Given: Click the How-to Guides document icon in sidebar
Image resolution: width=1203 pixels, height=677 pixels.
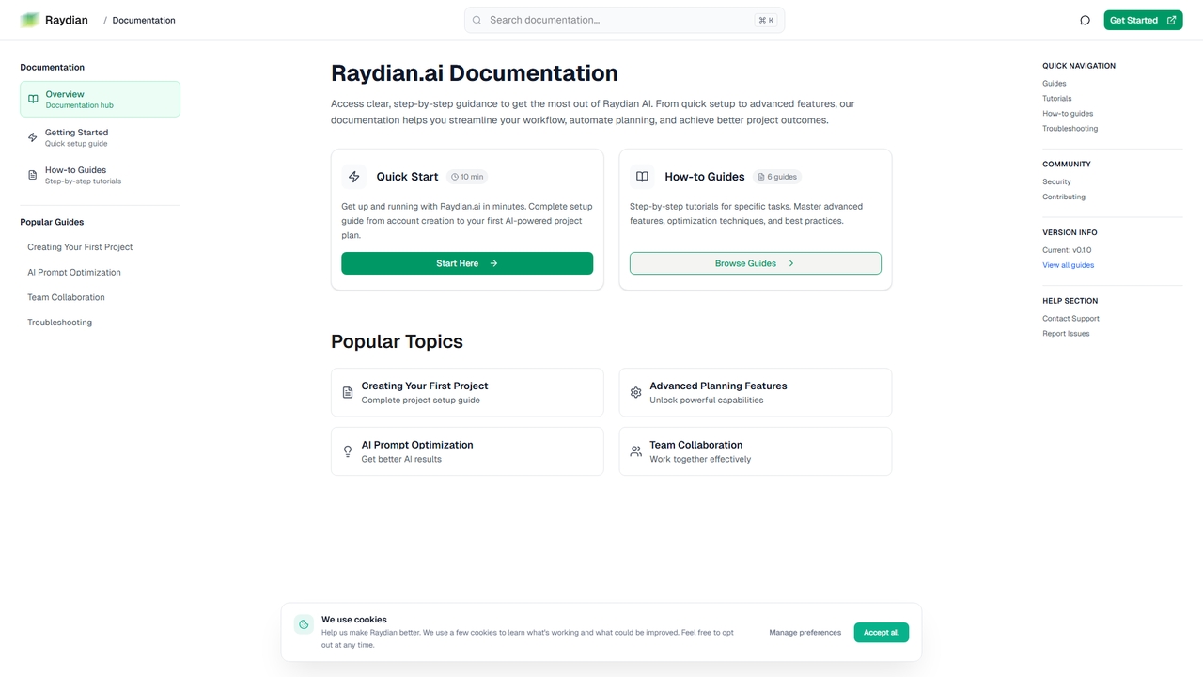Looking at the screenshot, I should pos(33,175).
